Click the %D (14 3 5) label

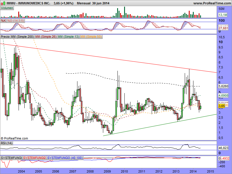(x=16, y=21)
